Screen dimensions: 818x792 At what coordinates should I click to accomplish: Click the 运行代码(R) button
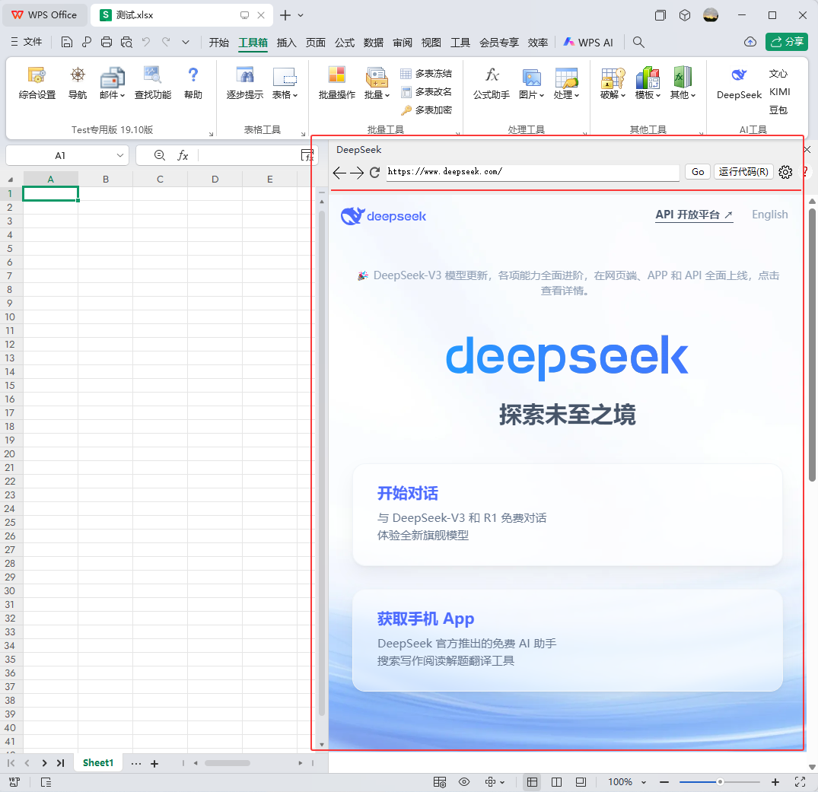click(x=743, y=172)
